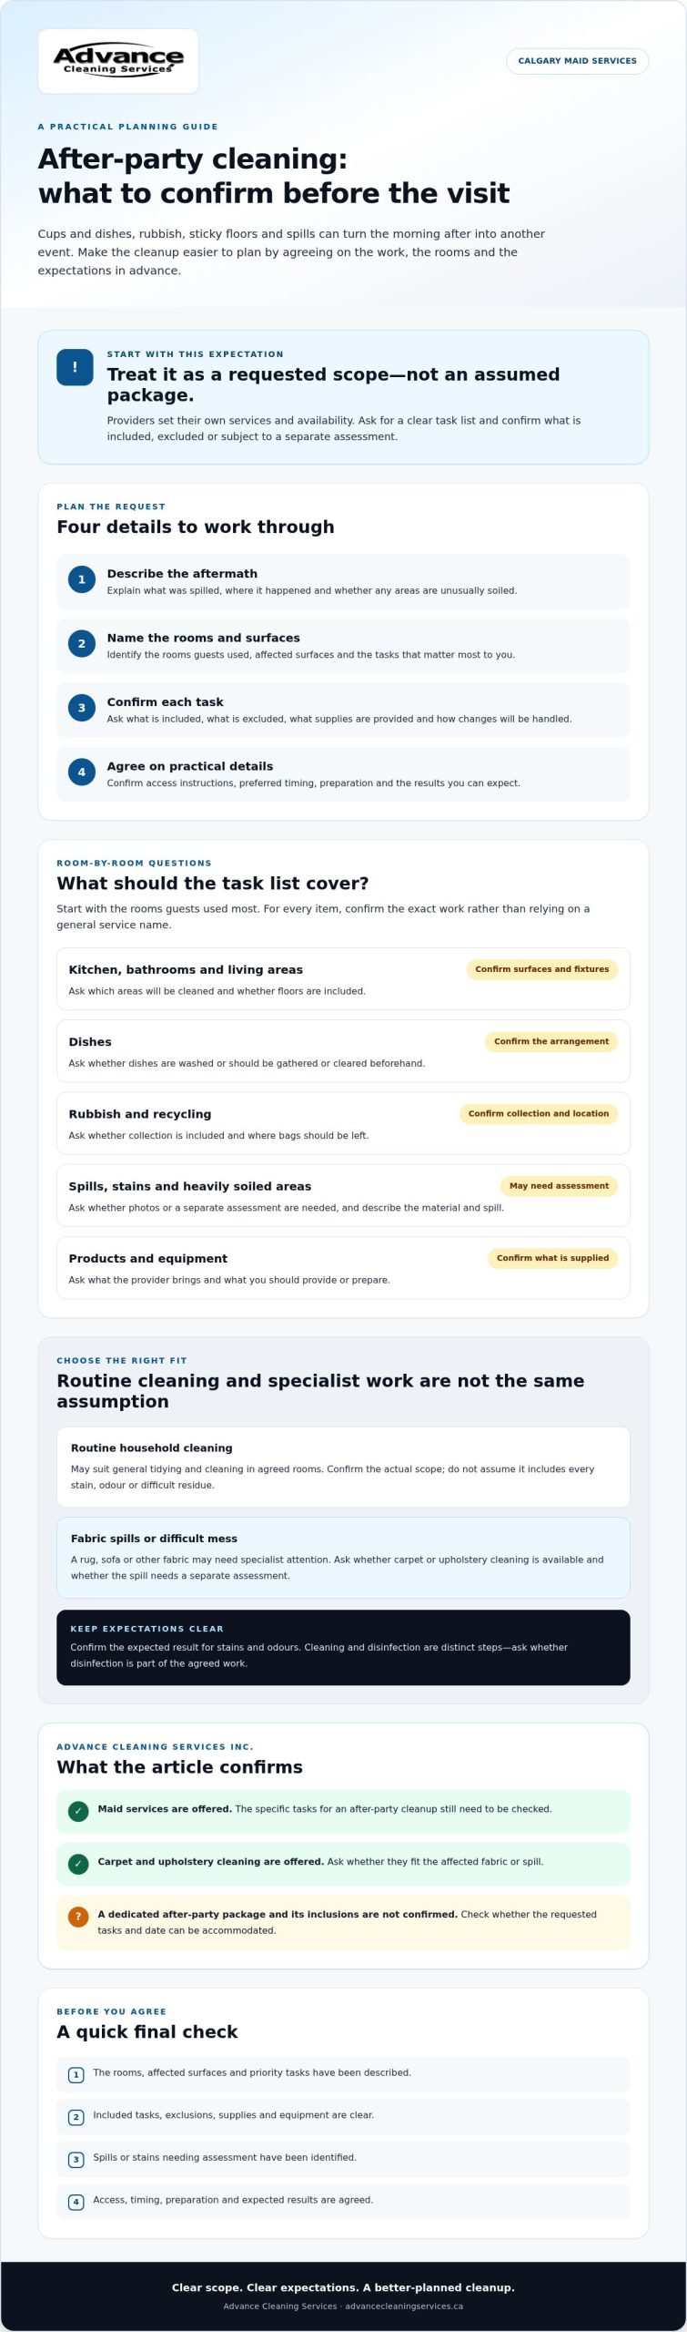Click the Calgary Maid Services pill
687x2332 pixels.
click(577, 61)
